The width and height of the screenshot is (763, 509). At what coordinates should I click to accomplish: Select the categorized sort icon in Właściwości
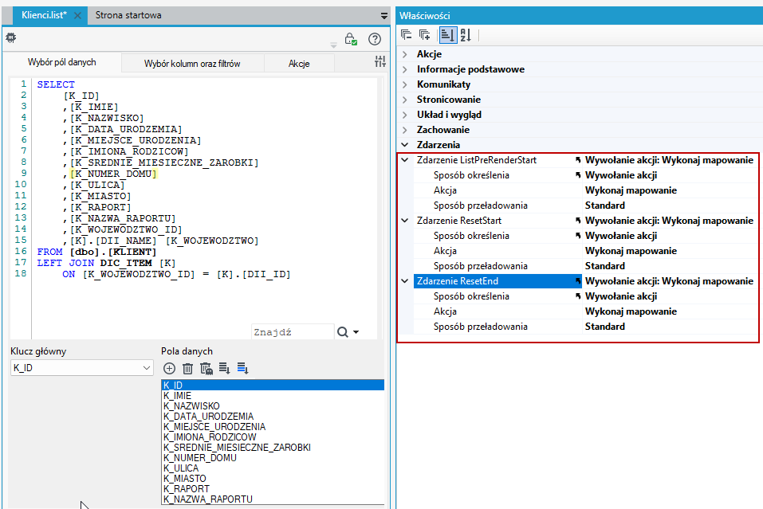(448, 35)
